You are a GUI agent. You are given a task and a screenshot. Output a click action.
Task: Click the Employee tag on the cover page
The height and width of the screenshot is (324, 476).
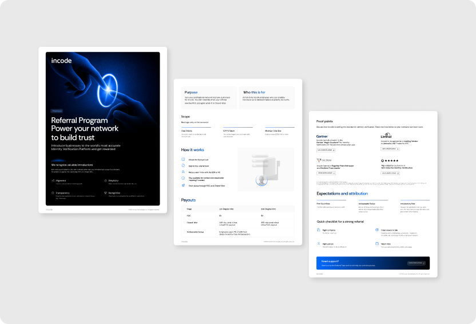[x=57, y=111]
